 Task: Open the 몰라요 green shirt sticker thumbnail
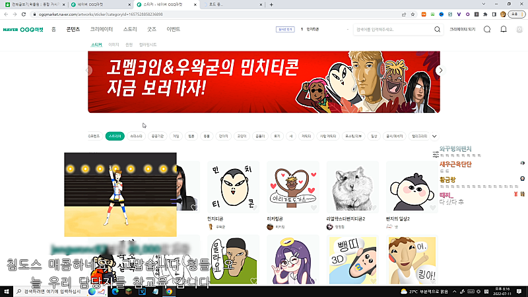[233, 260]
